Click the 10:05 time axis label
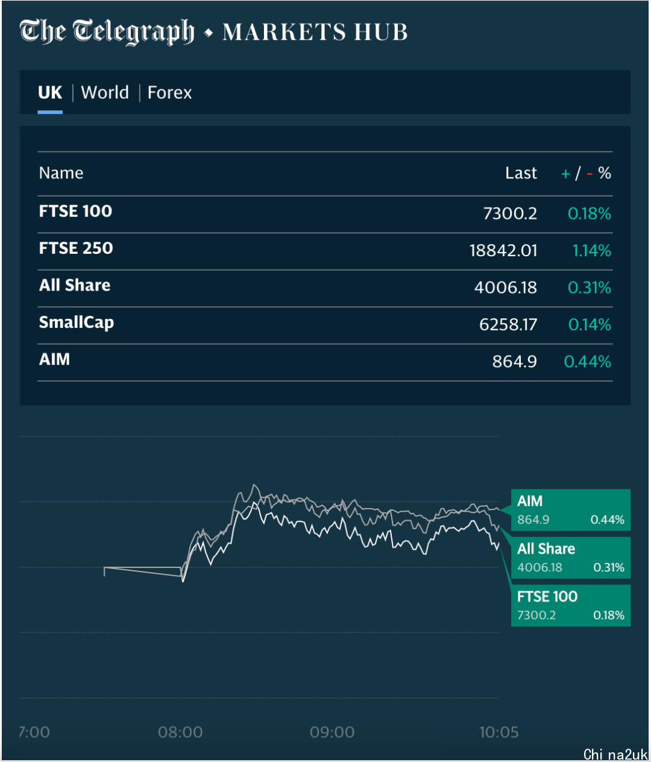Image resolution: width=651 pixels, height=762 pixels. 498,732
